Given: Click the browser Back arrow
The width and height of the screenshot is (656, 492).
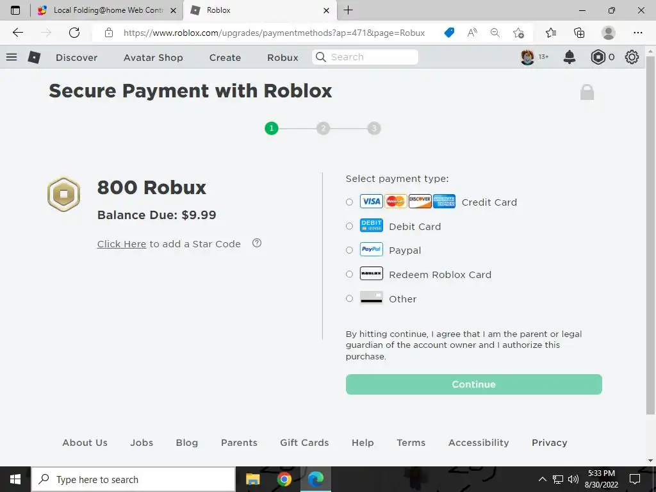Looking at the screenshot, I should pos(17,33).
